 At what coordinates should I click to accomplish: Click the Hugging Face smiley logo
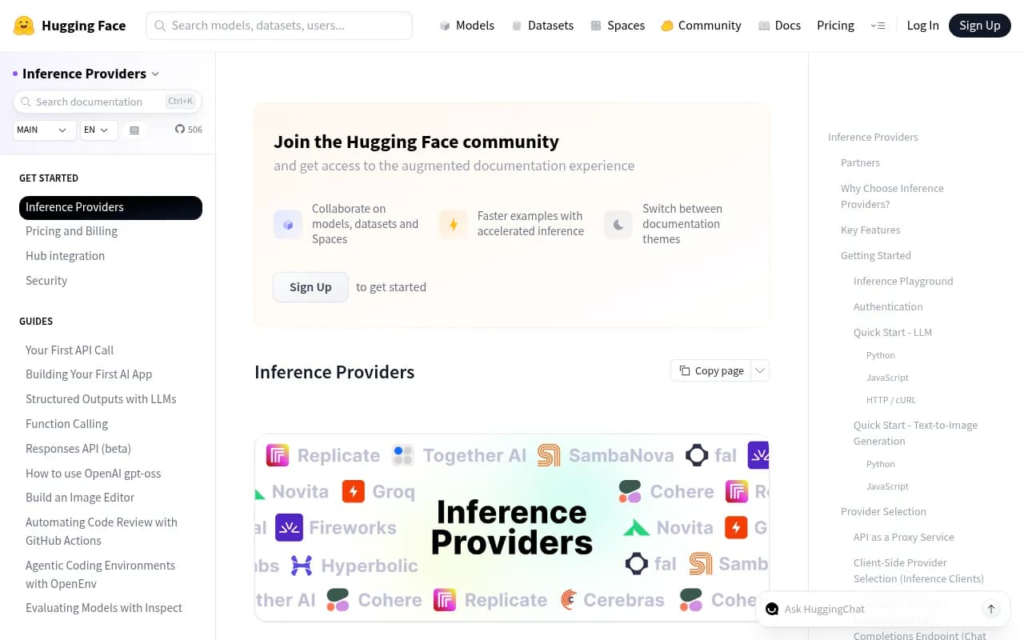(23, 25)
